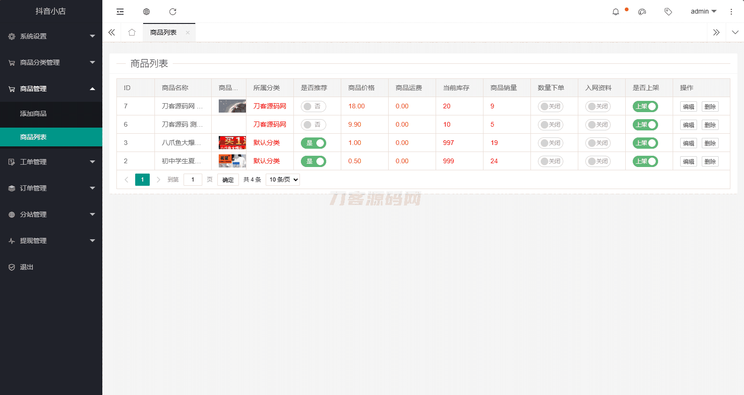Enable 数量下单 switch for product ID 7
The width and height of the screenshot is (744, 395).
tap(551, 106)
